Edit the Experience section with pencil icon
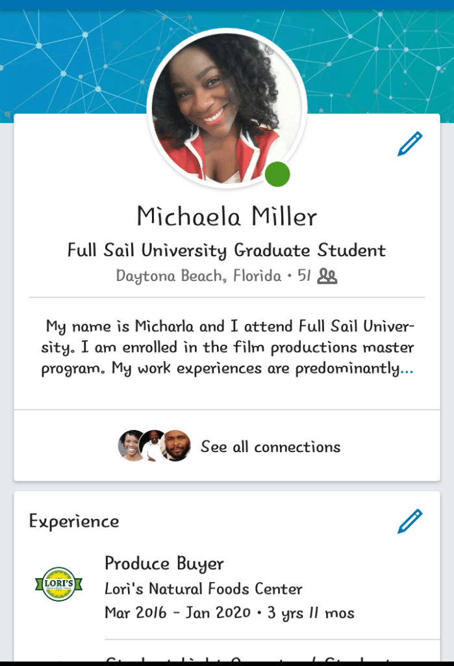 (x=410, y=521)
